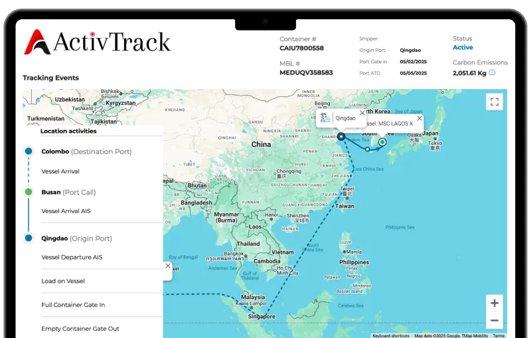Click the Tracking Events heading
531x338 pixels.
tap(51, 78)
